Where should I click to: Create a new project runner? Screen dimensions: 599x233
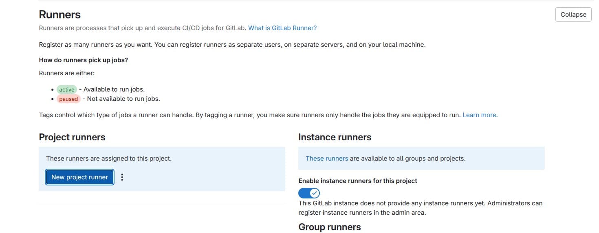click(79, 177)
